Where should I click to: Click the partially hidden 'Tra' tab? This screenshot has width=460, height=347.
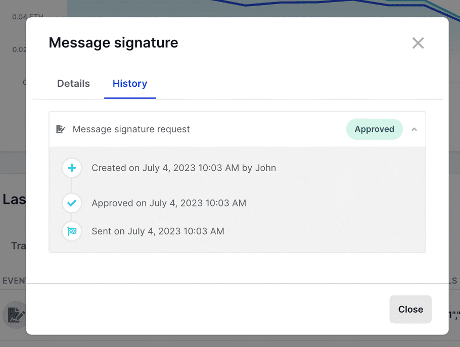[19, 246]
